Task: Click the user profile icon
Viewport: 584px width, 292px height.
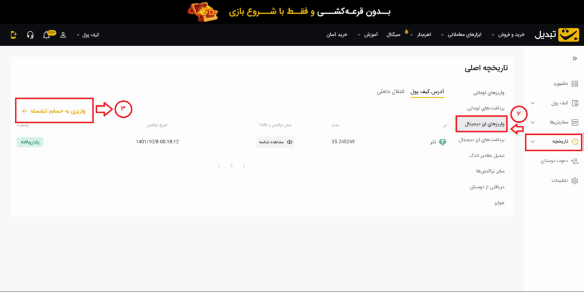Action: (63, 35)
